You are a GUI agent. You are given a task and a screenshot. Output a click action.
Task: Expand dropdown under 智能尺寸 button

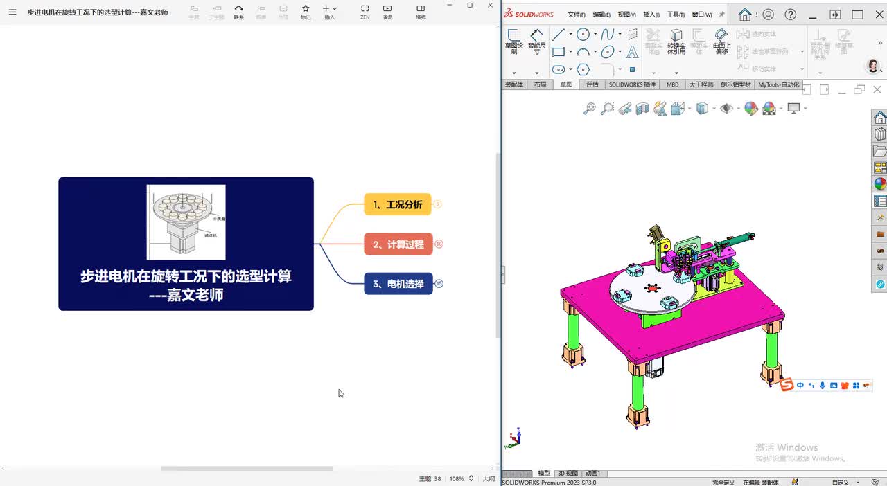click(537, 73)
